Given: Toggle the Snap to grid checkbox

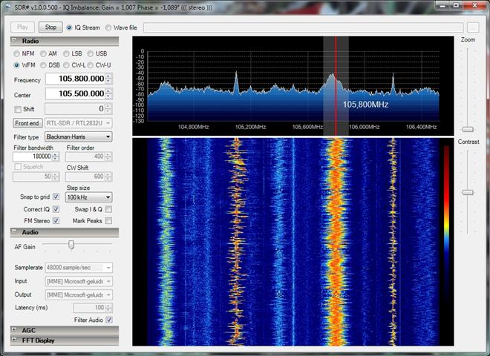Looking at the screenshot, I should [x=56, y=197].
